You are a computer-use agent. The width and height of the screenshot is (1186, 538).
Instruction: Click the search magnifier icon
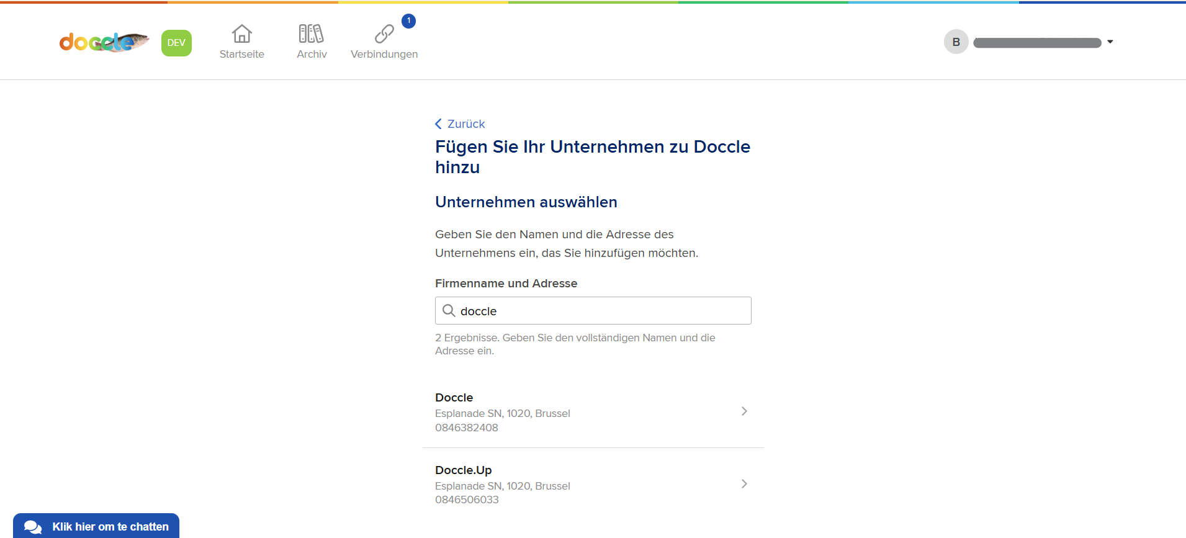(449, 310)
